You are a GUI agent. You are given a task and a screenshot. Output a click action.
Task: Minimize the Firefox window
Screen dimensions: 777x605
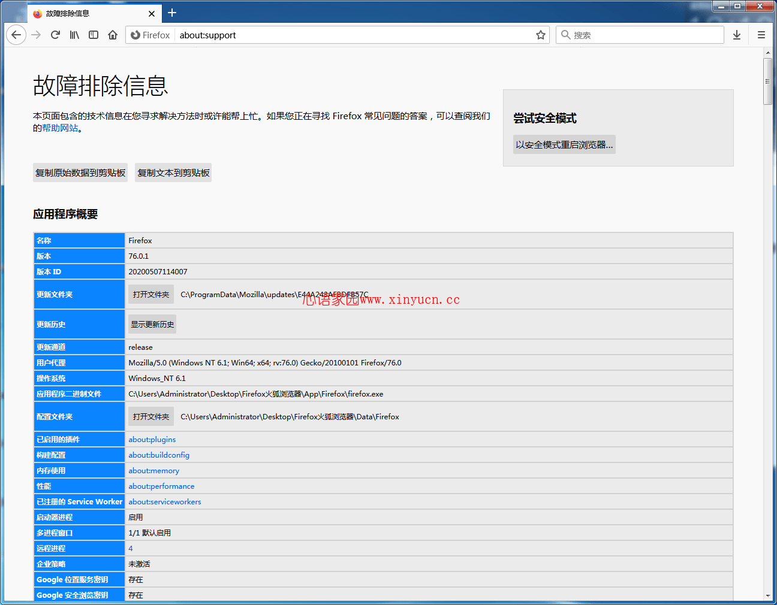pyautogui.click(x=721, y=6)
